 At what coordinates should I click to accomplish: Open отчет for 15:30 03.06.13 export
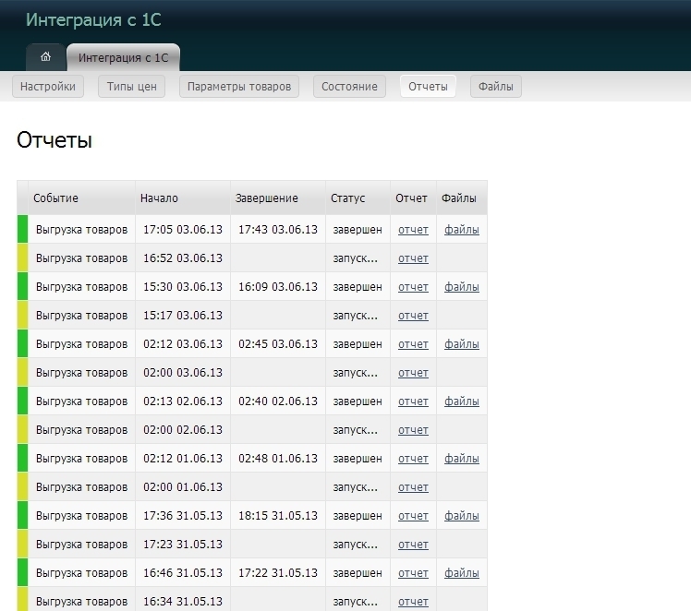tap(413, 286)
